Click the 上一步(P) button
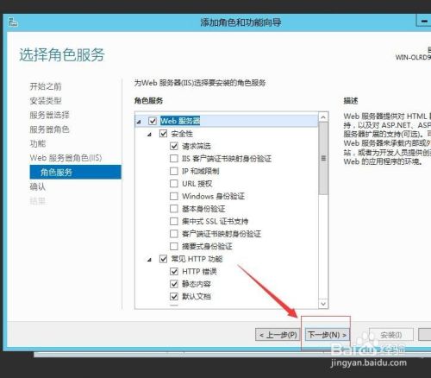This screenshot has width=431, height=378. point(278,335)
